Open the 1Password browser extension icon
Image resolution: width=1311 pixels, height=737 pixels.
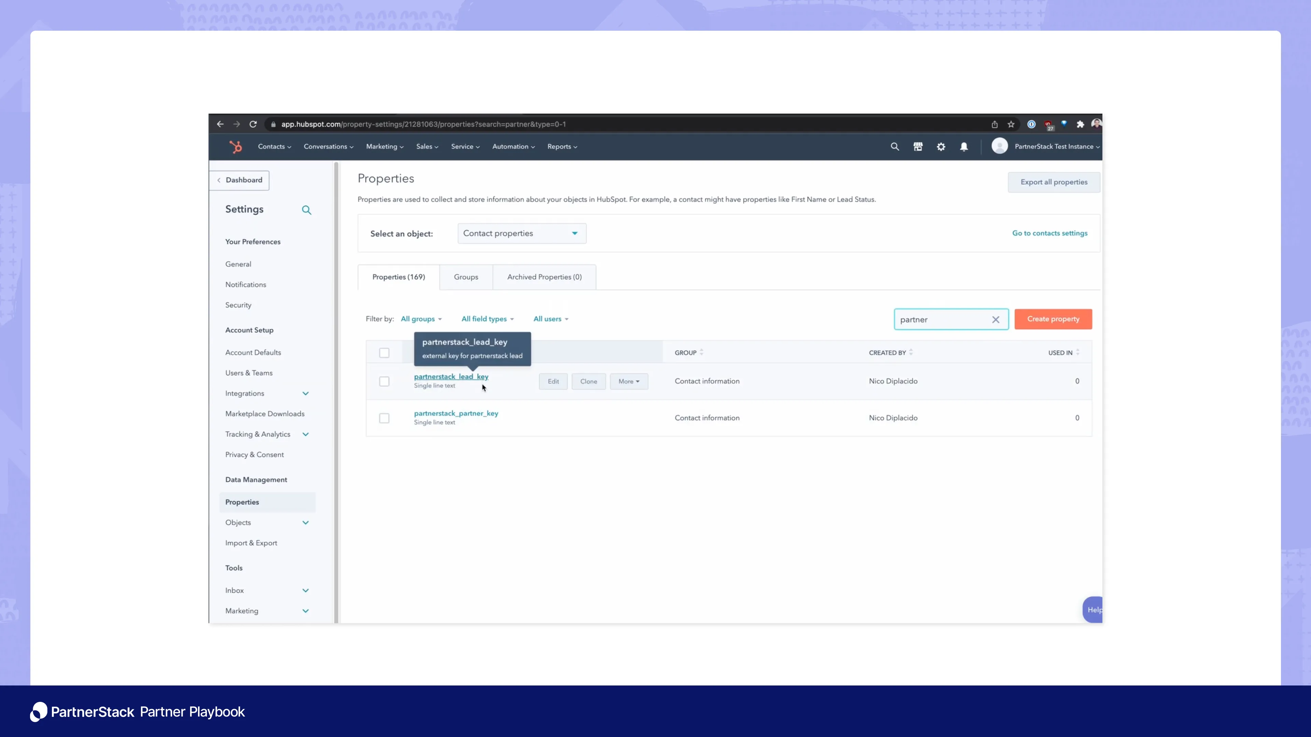pyautogui.click(x=1032, y=124)
